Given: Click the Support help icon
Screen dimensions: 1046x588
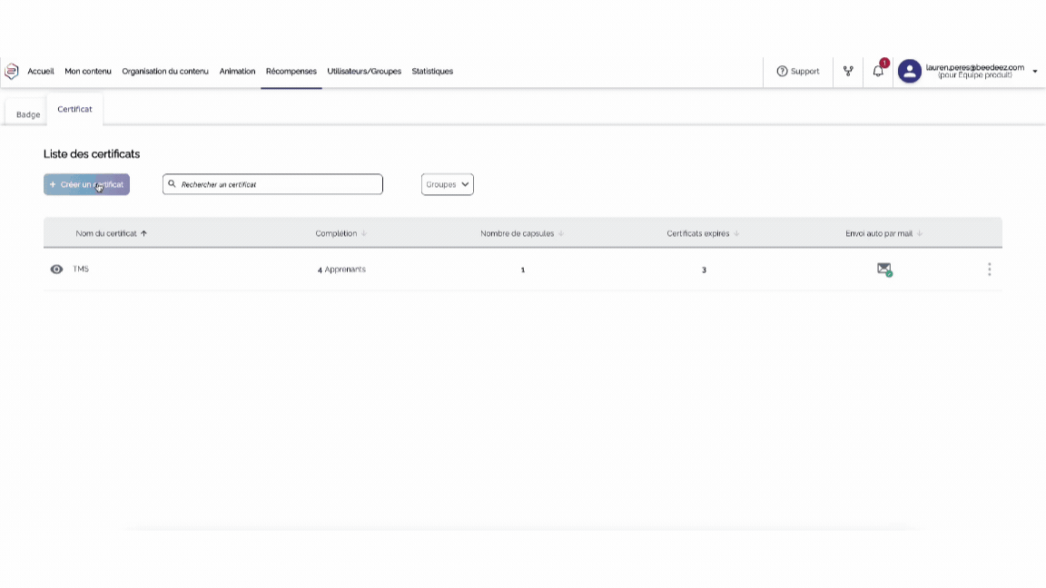Looking at the screenshot, I should click(782, 71).
